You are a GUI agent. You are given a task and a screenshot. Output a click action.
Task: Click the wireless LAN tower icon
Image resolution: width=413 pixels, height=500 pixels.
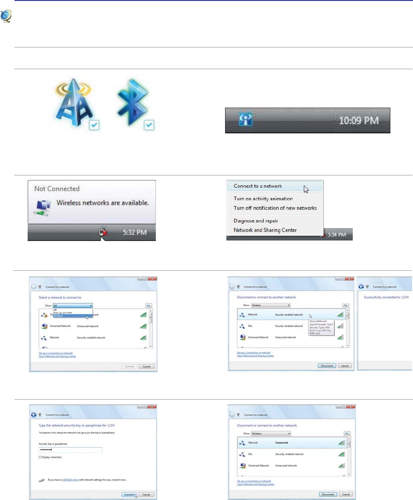pos(74,102)
